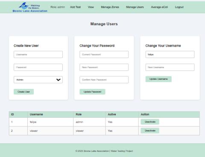Viewport: 205px width, 157px height.
Task: Deactivate the felipe user
Action: click(x=150, y=122)
